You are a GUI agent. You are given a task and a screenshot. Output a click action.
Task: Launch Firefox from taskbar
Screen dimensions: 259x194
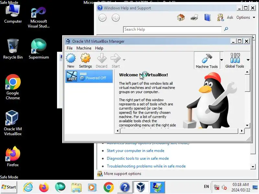pos(44,187)
